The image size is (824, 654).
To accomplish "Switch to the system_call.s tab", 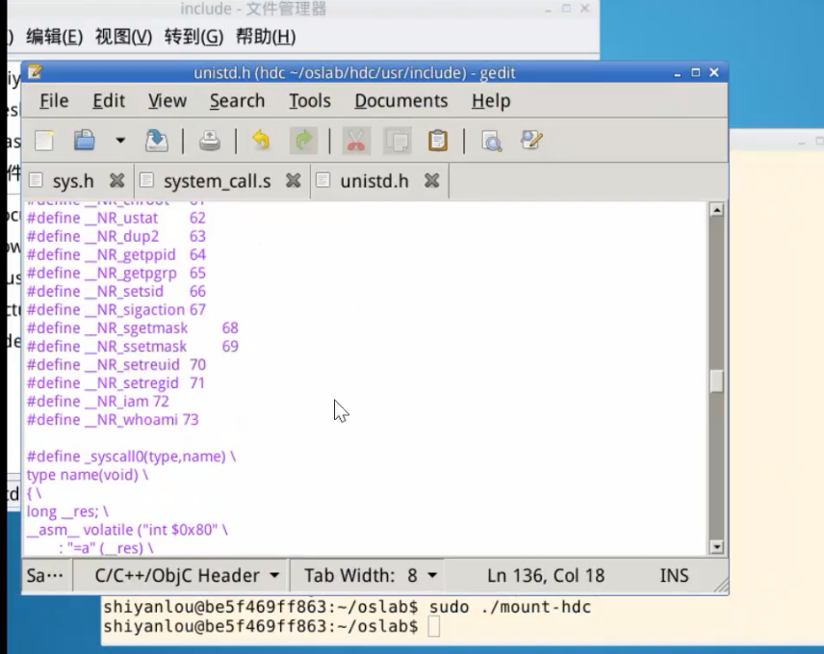I will pos(217,181).
